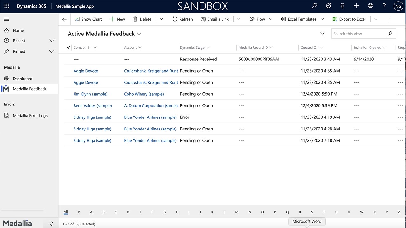
Task: Click Dynamics 365 brand link
Action: (x=31, y=6)
